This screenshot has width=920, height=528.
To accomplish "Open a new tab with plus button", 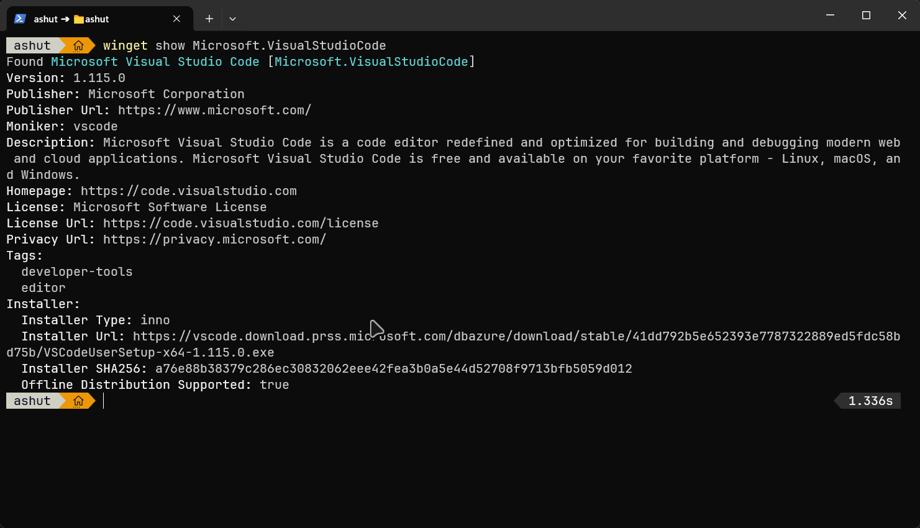I will coord(209,19).
